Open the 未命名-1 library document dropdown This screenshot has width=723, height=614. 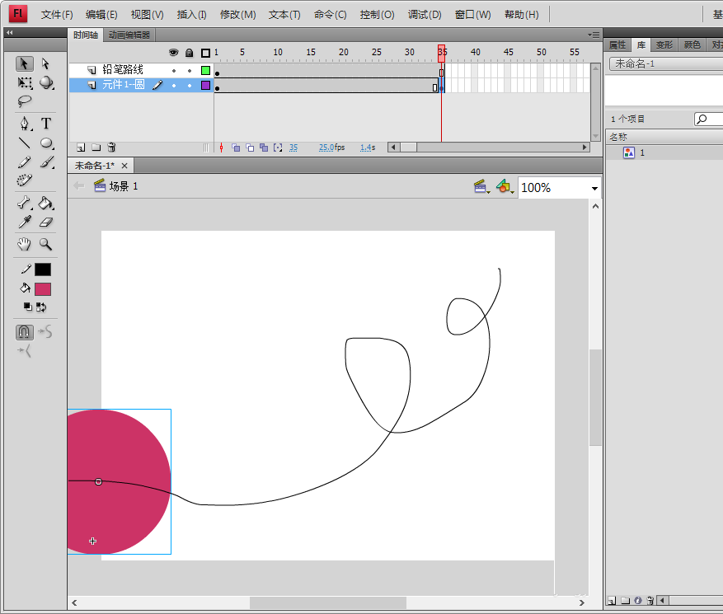click(664, 63)
